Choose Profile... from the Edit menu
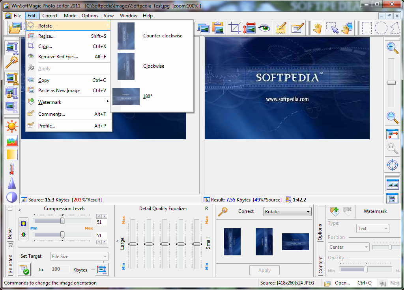 pos(69,126)
